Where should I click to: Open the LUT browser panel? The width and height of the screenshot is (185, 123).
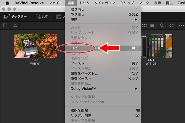(41, 17)
